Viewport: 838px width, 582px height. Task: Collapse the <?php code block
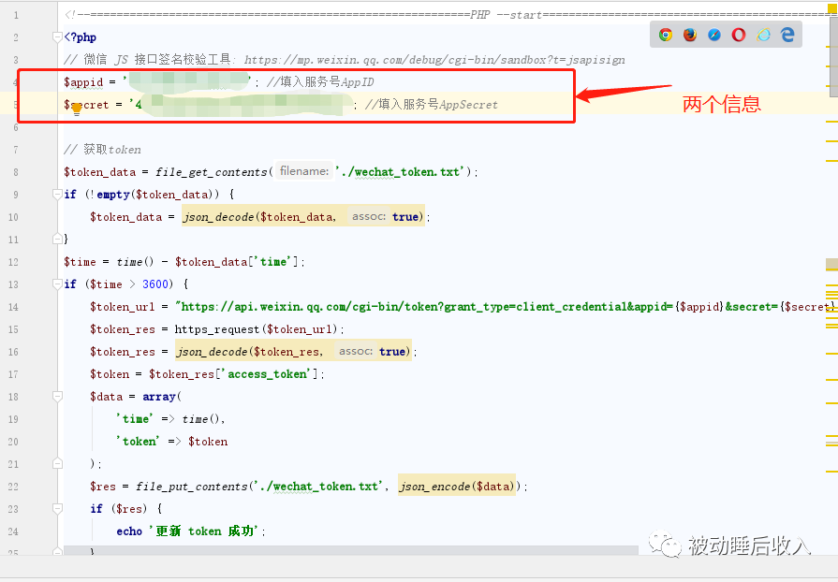point(57,36)
